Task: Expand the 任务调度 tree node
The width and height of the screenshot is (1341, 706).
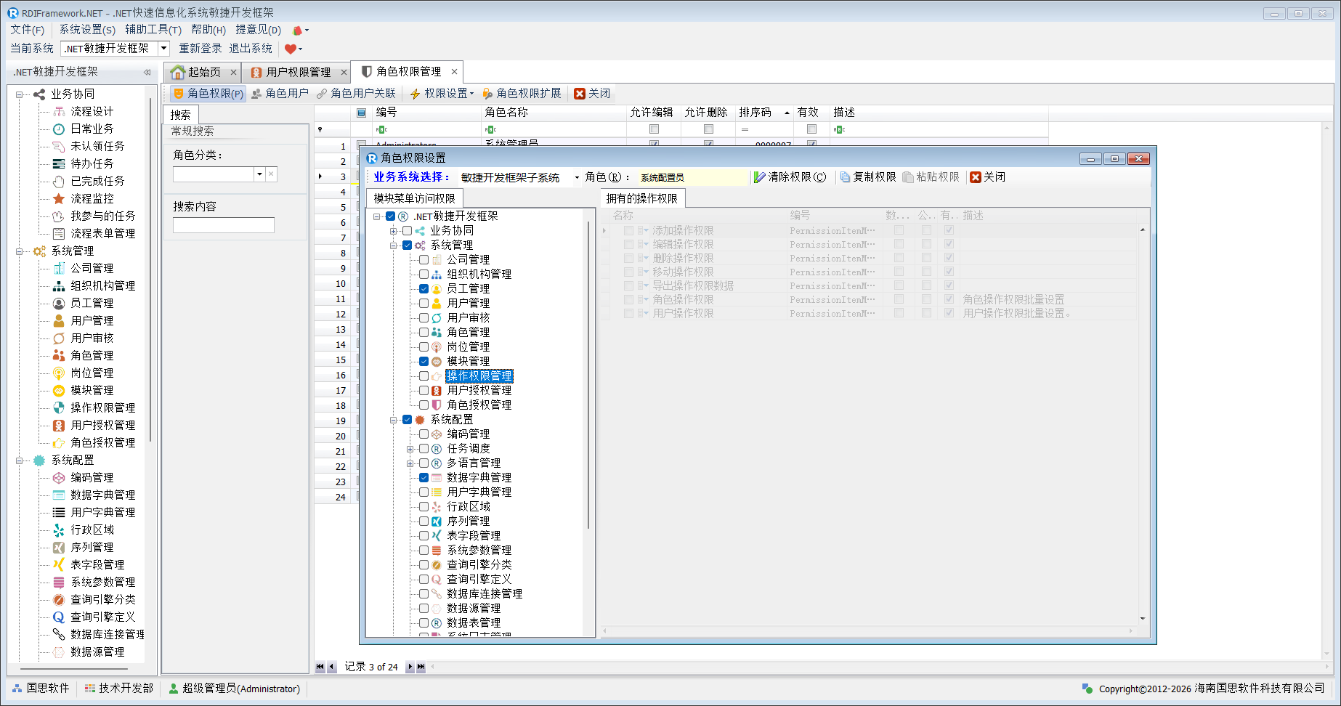Action: pos(410,449)
